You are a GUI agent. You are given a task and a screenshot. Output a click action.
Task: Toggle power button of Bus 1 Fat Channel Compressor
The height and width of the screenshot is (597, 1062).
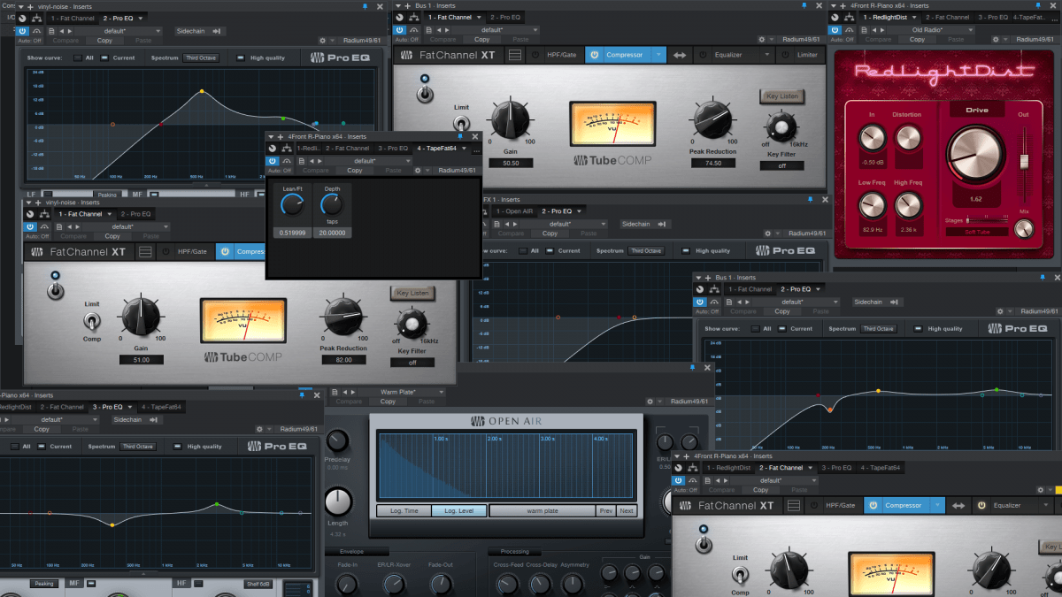(x=594, y=55)
